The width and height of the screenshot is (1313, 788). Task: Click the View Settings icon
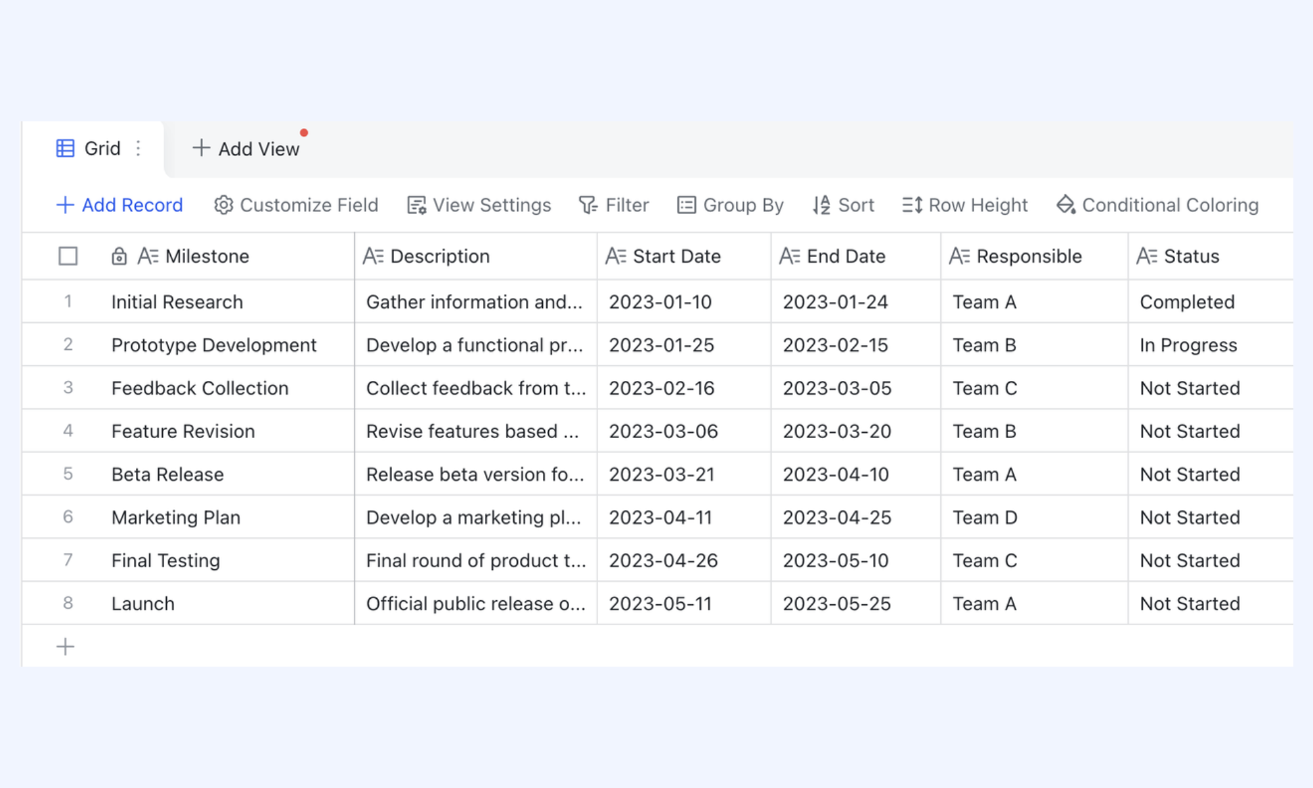[x=417, y=205]
